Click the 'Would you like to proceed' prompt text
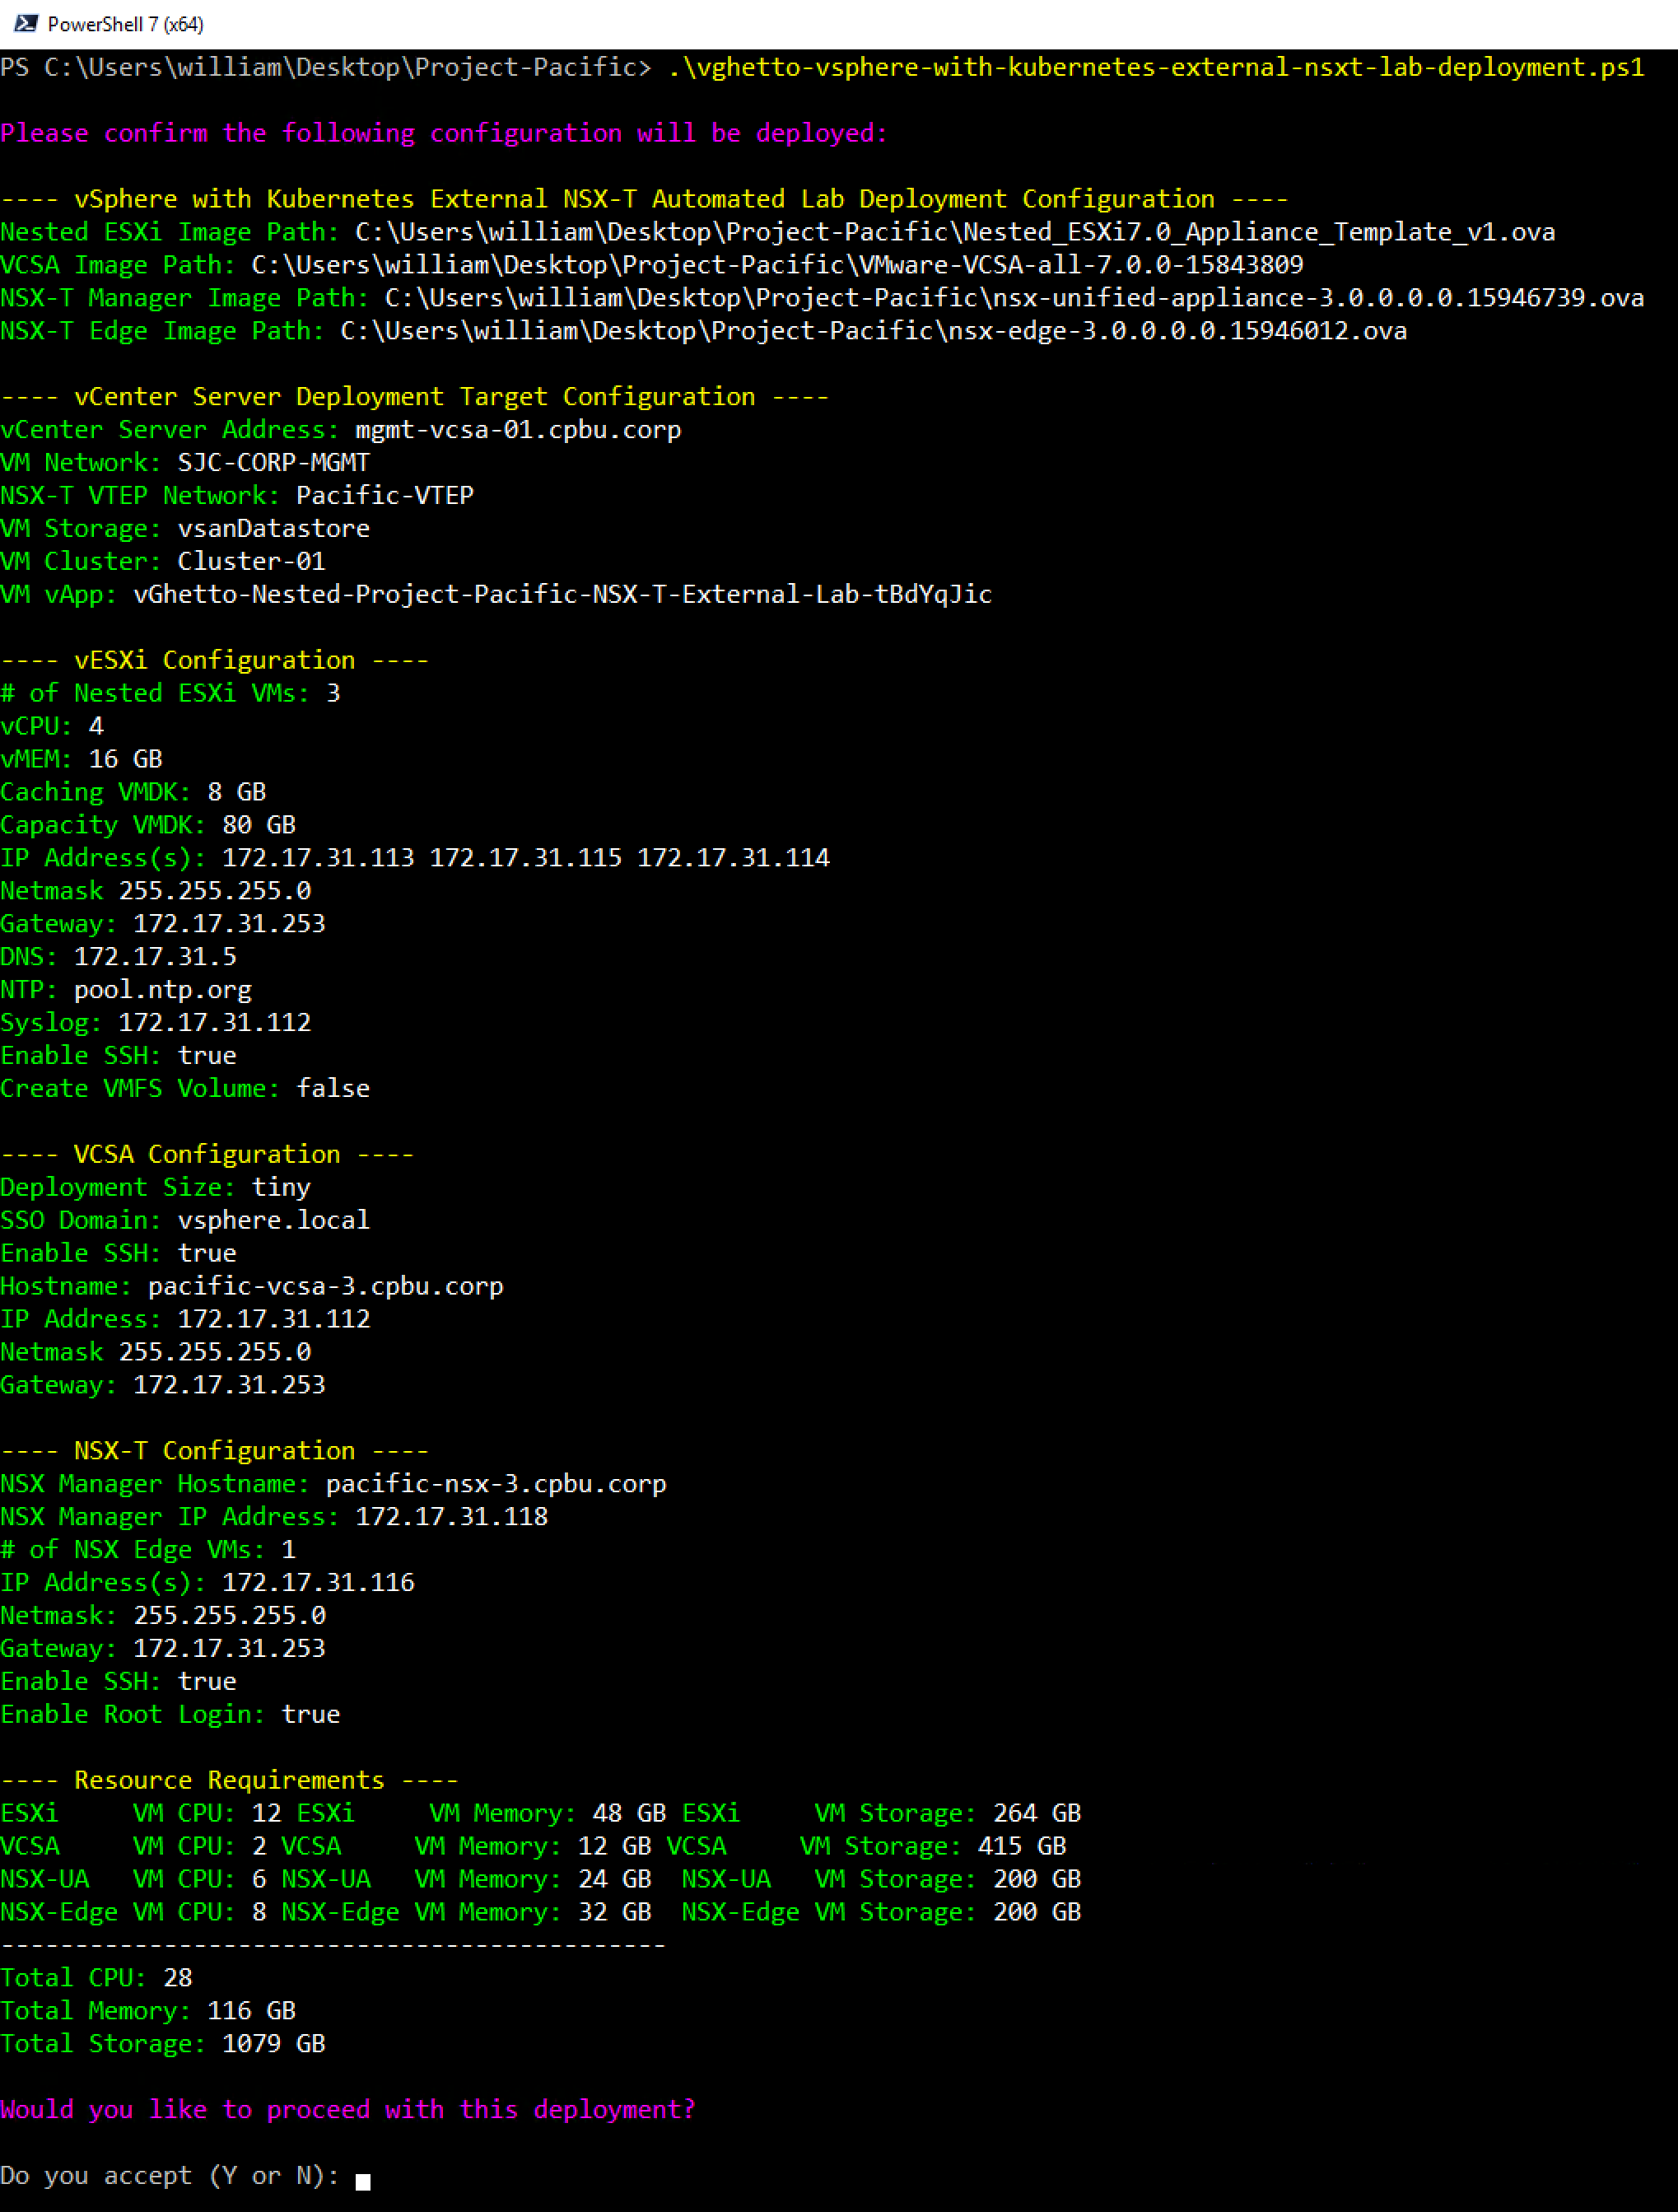The image size is (1678, 2212). pyautogui.click(x=347, y=2109)
